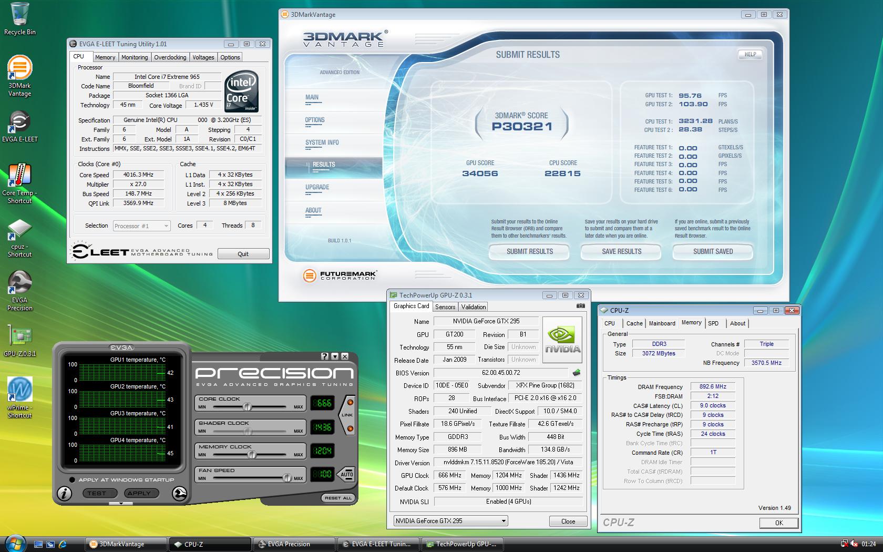The width and height of the screenshot is (883, 552).
Task: Click the GPU-Z screenshot camera icon
Action: [x=580, y=306]
